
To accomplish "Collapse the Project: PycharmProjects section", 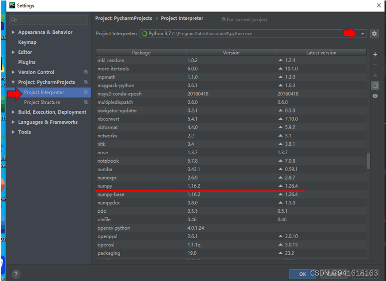I will [13, 82].
